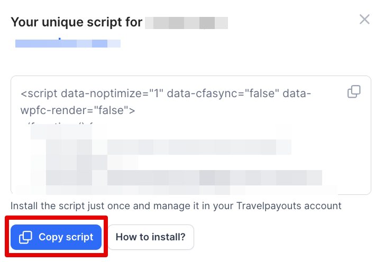
Task: Click the 'wpfc-render="false">' code line
Action: [78, 111]
